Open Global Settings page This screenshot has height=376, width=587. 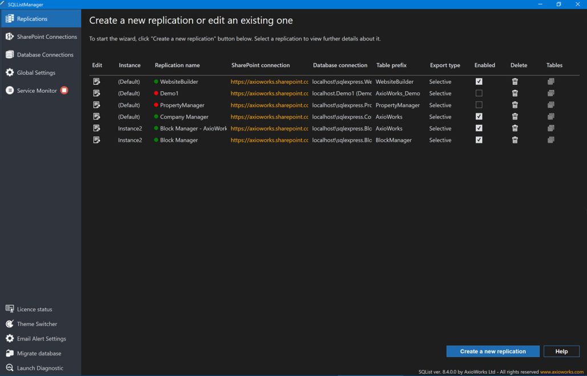click(36, 73)
